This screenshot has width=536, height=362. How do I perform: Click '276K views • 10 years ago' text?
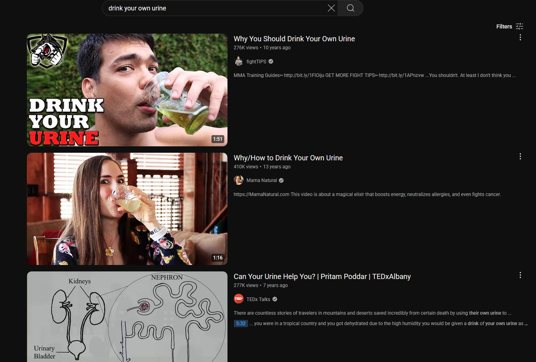pos(262,48)
